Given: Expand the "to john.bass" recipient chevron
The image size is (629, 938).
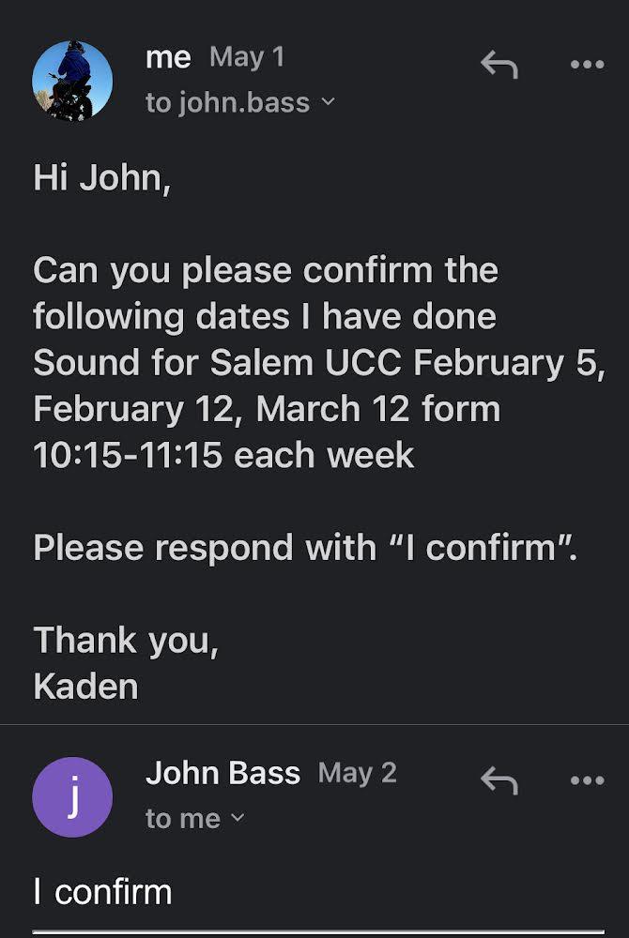Looking at the screenshot, I should click(327, 102).
